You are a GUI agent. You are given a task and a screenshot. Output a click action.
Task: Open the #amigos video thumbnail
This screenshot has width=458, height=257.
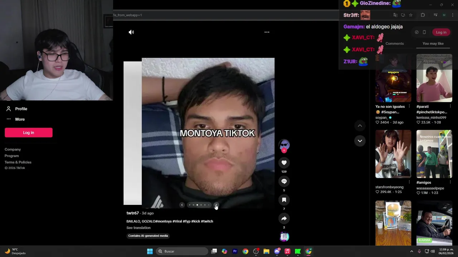(434, 154)
